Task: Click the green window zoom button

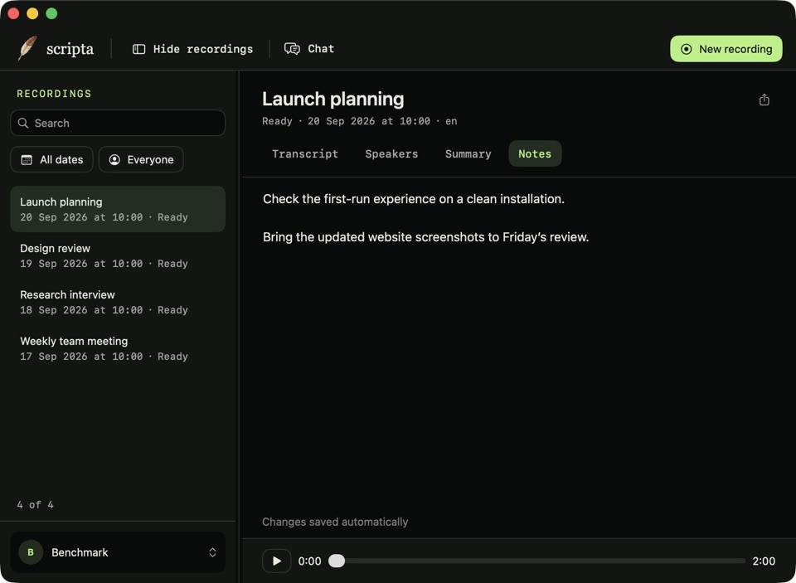Action: coord(51,13)
